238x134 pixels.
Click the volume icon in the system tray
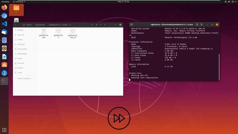tap(229, 1)
